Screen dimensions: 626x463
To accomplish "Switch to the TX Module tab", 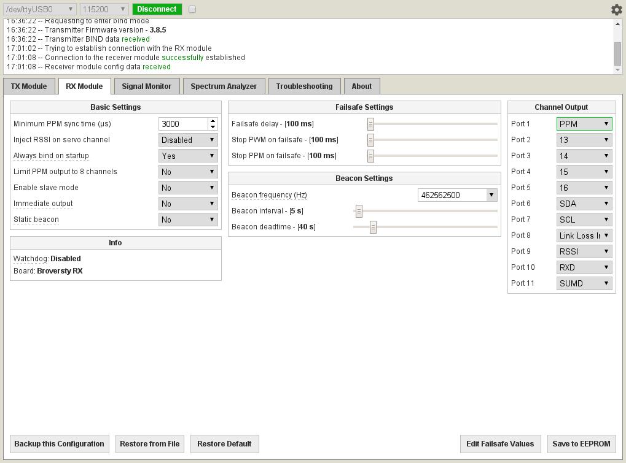I will point(29,86).
